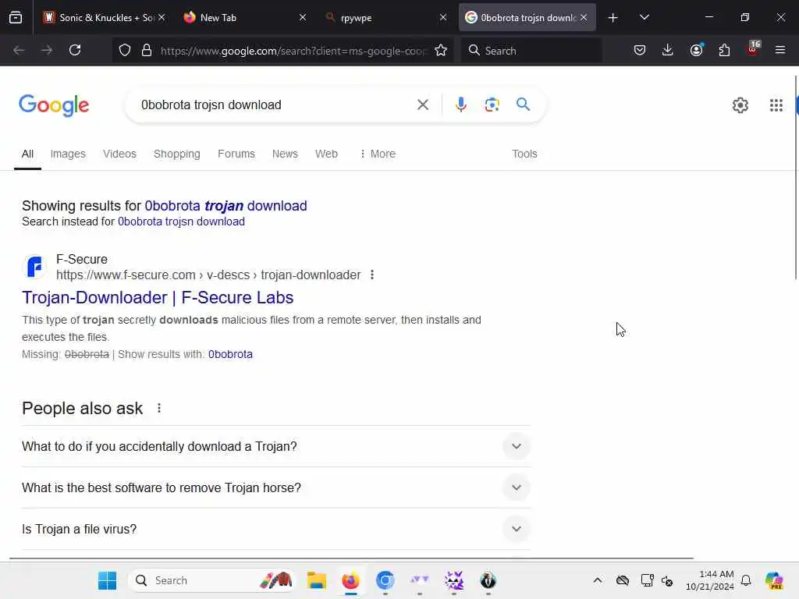Image resolution: width=799 pixels, height=599 pixels.
Task: Open Firefox downloads panel
Action: click(668, 50)
